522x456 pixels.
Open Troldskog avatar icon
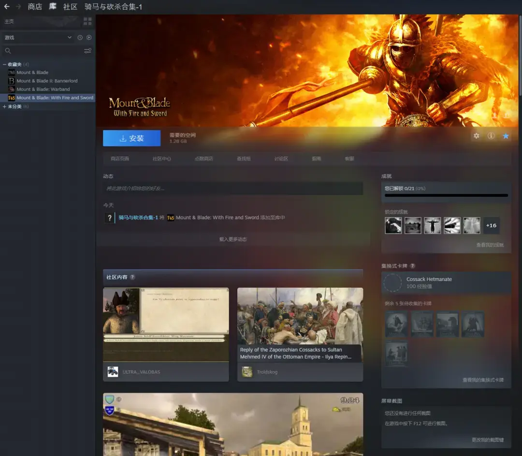(247, 372)
